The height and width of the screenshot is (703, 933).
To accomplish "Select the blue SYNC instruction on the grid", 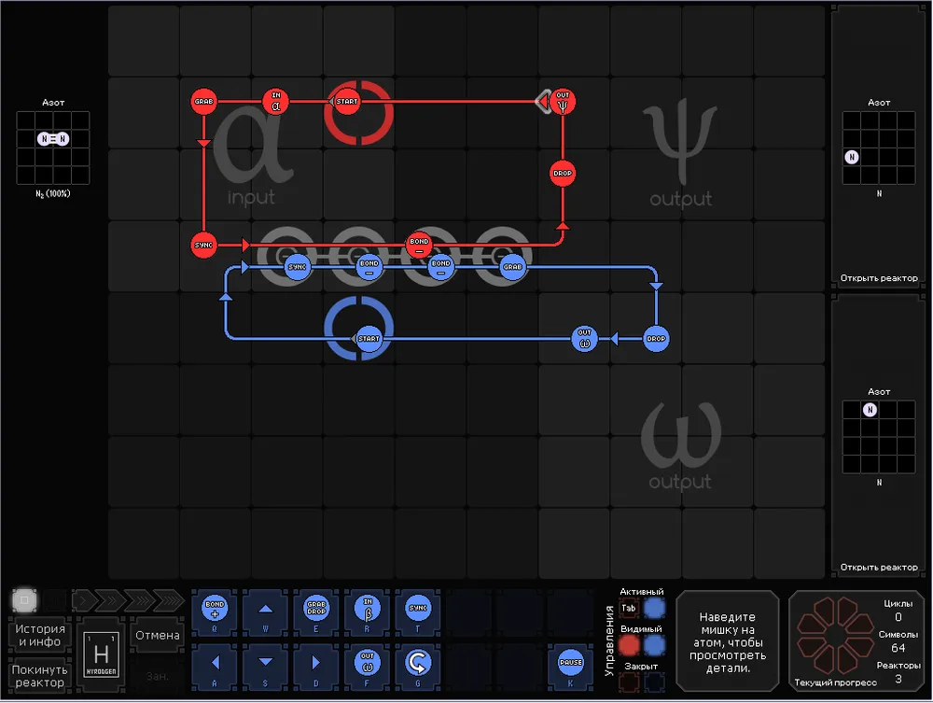I will click(x=297, y=267).
